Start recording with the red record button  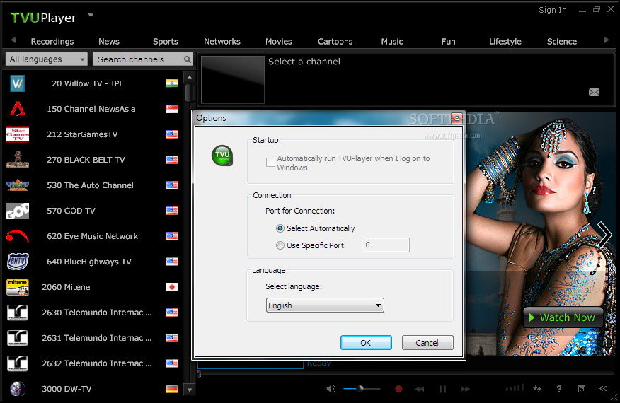[x=398, y=389]
